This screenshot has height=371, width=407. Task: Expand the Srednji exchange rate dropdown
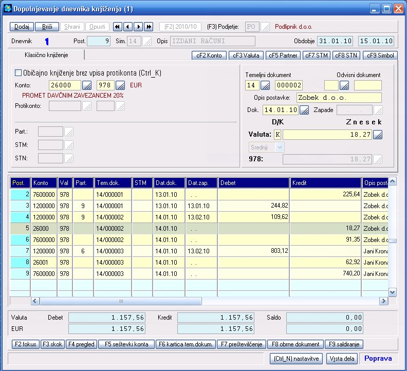[280, 147]
